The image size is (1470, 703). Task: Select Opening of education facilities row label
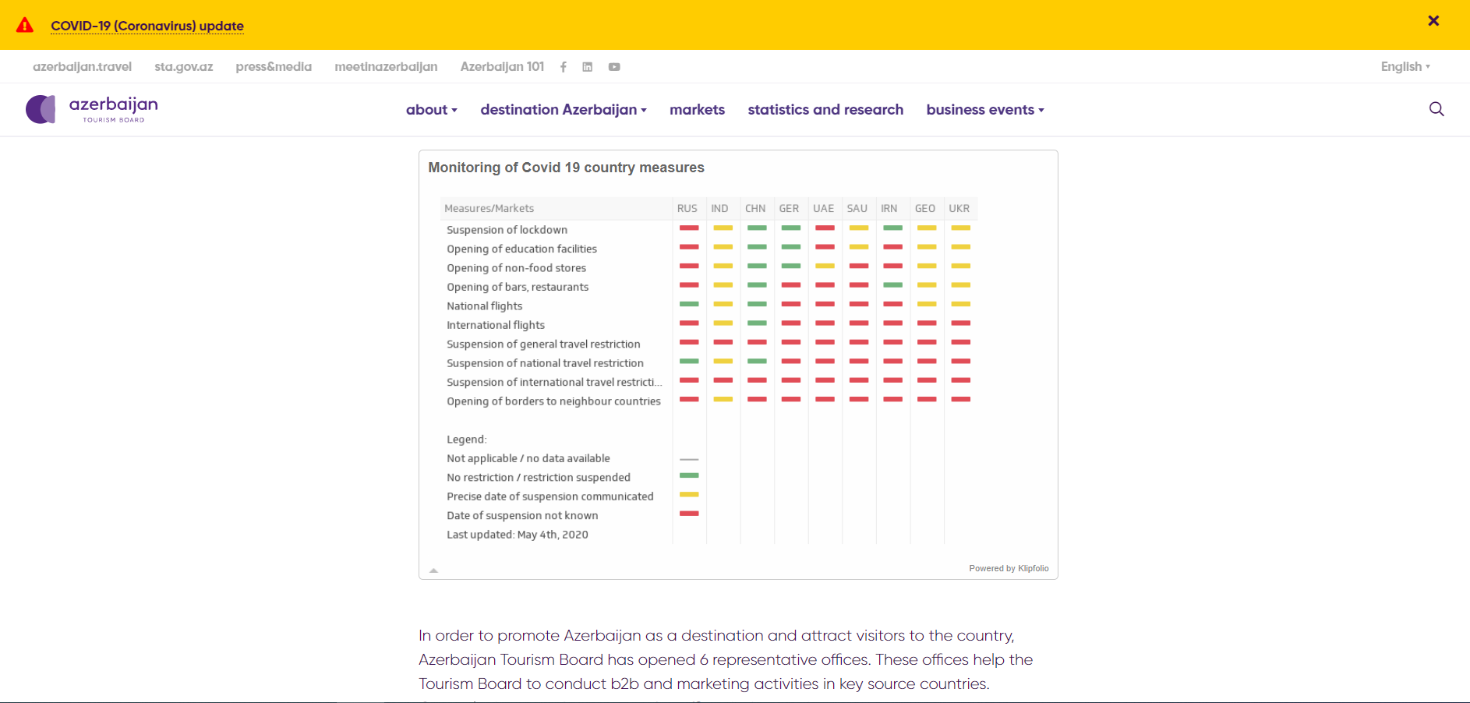(x=521, y=249)
